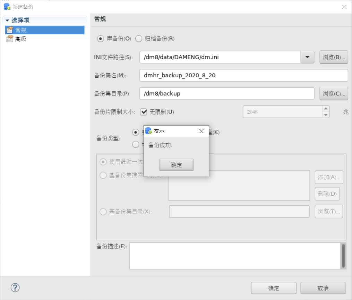Select 高级 in the options tree
352x300 pixels.
pyautogui.click(x=20, y=39)
